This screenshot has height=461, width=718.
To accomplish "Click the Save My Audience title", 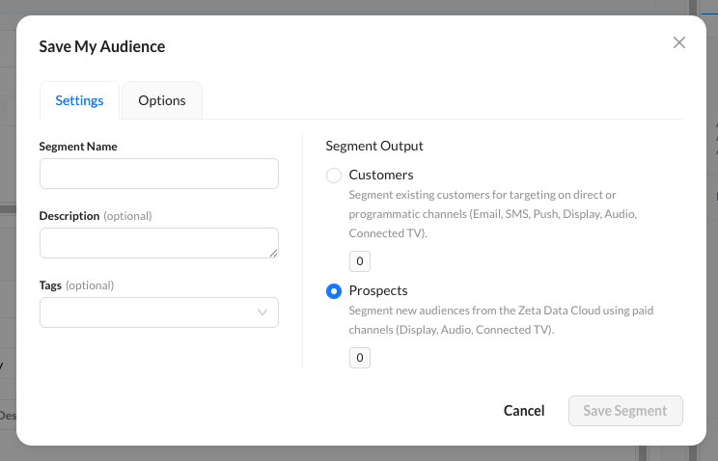I will click(x=101, y=46).
